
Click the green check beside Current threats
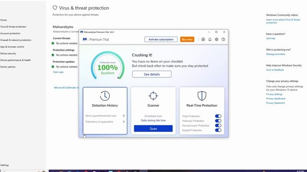(53, 43)
